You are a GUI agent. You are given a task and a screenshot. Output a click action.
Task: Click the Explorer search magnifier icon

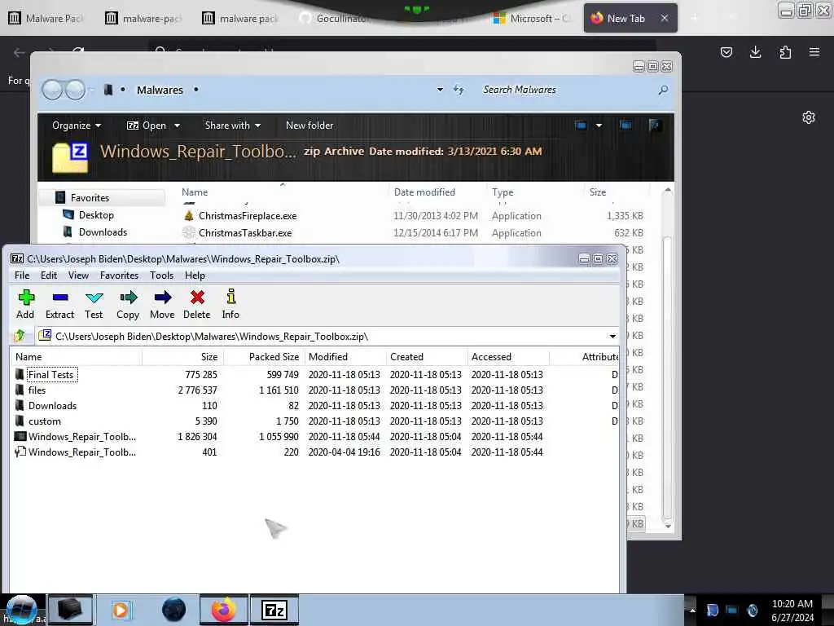coord(663,90)
